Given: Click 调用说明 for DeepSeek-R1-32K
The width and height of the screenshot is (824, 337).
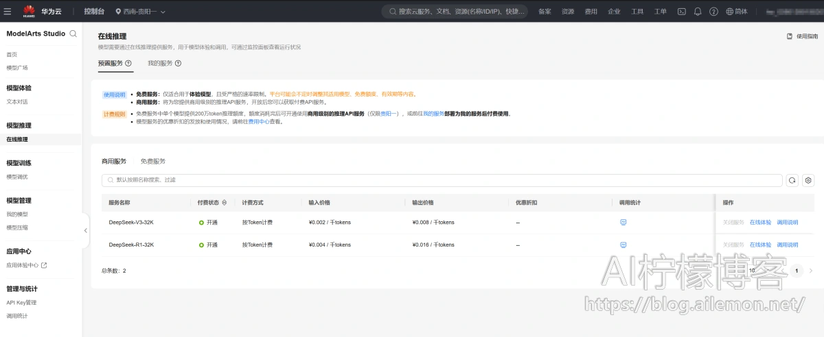Looking at the screenshot, I should (x=788, y=245).
